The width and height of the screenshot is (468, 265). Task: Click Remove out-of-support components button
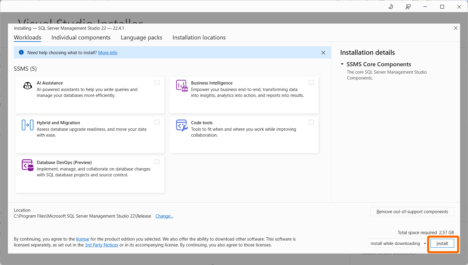412,212
